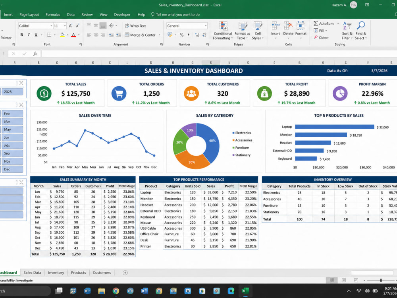
Task: Click the AutoSum button
Action: click(x=324, y=23)
